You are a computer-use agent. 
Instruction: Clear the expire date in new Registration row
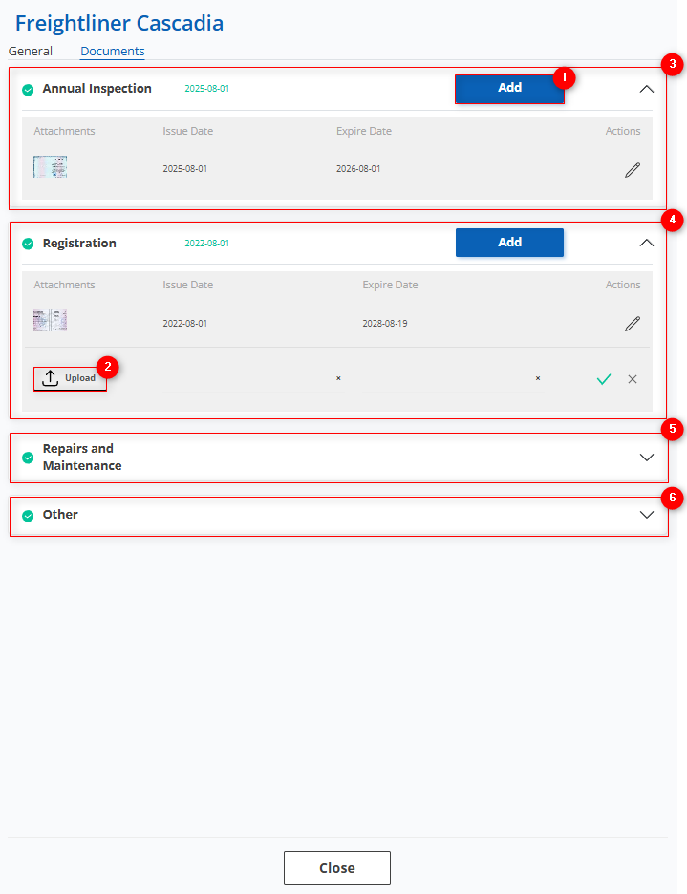pos(538,378)
